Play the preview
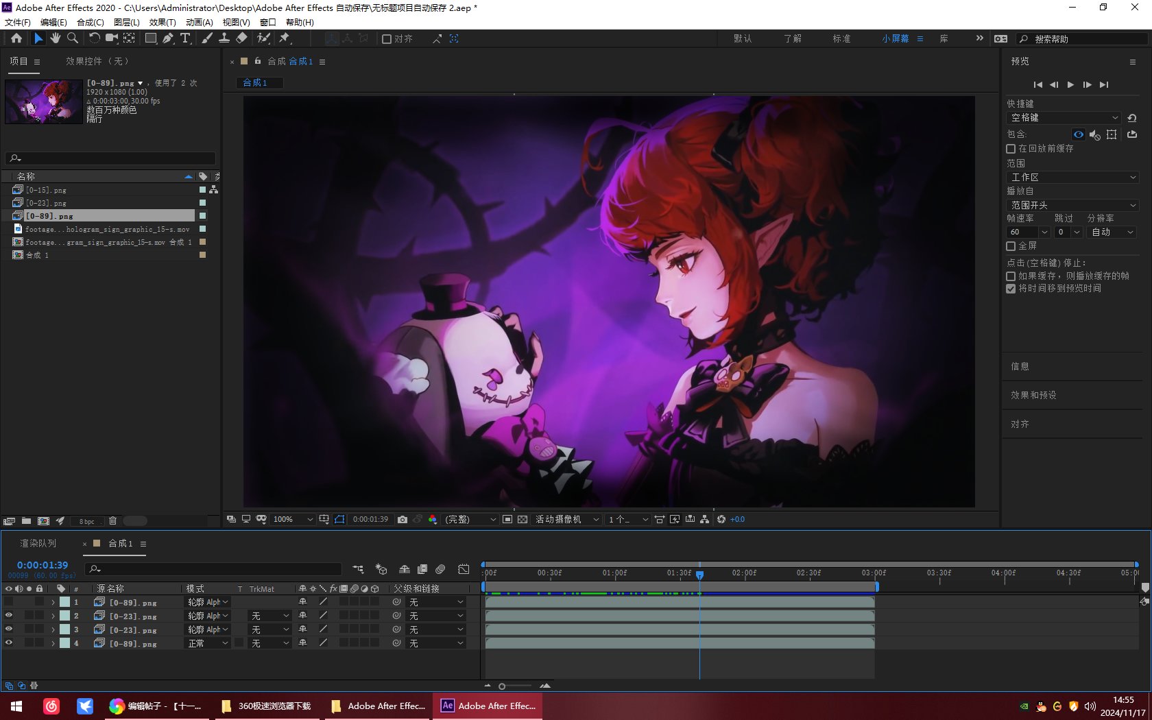The height and width of the screenshot is (720, 1152). coord(1070,85)
